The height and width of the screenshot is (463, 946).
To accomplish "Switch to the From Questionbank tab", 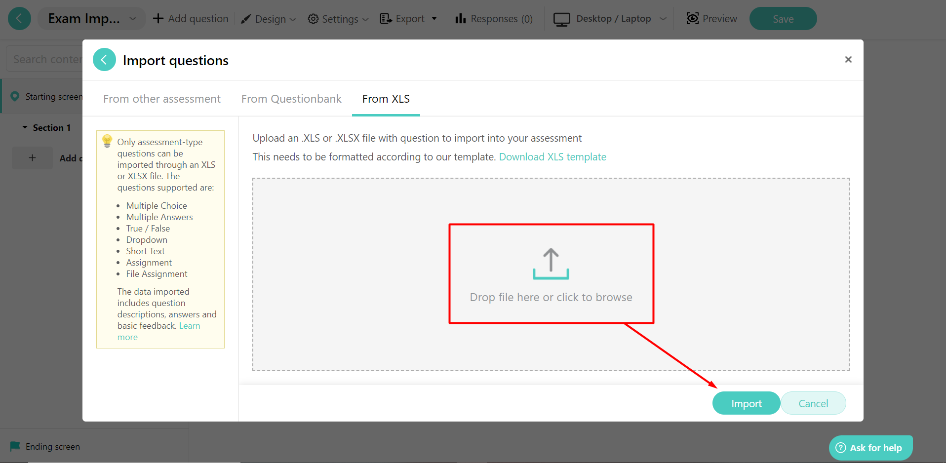I will pyautogui.click(x=291, y=99).
